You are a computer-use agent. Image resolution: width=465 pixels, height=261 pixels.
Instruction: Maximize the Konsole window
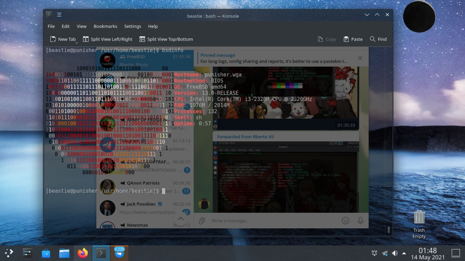click(x=377, y=15)
